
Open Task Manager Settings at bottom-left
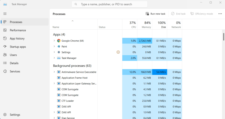15,115
